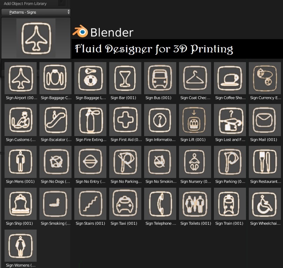Choose the Sign Telephone handset icon
This screenshot has width=283, height=268.
point(160,204)
